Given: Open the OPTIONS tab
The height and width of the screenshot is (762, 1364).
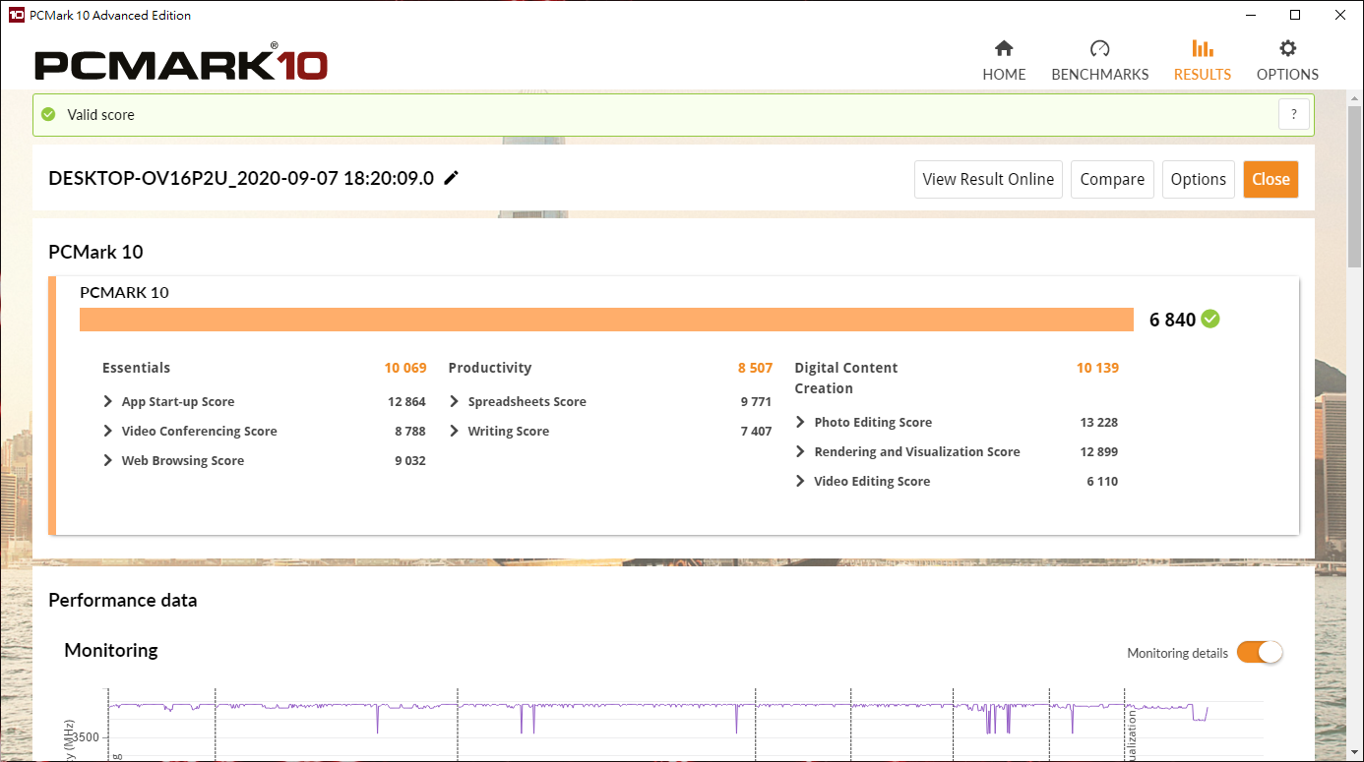Looking at the screenshot, I should coord(1287,61).
